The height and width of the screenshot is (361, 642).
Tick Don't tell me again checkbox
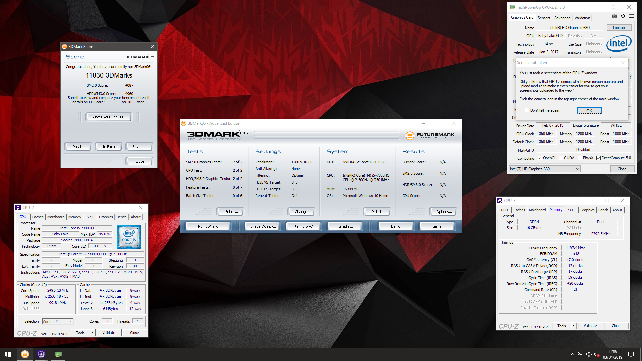527,110
